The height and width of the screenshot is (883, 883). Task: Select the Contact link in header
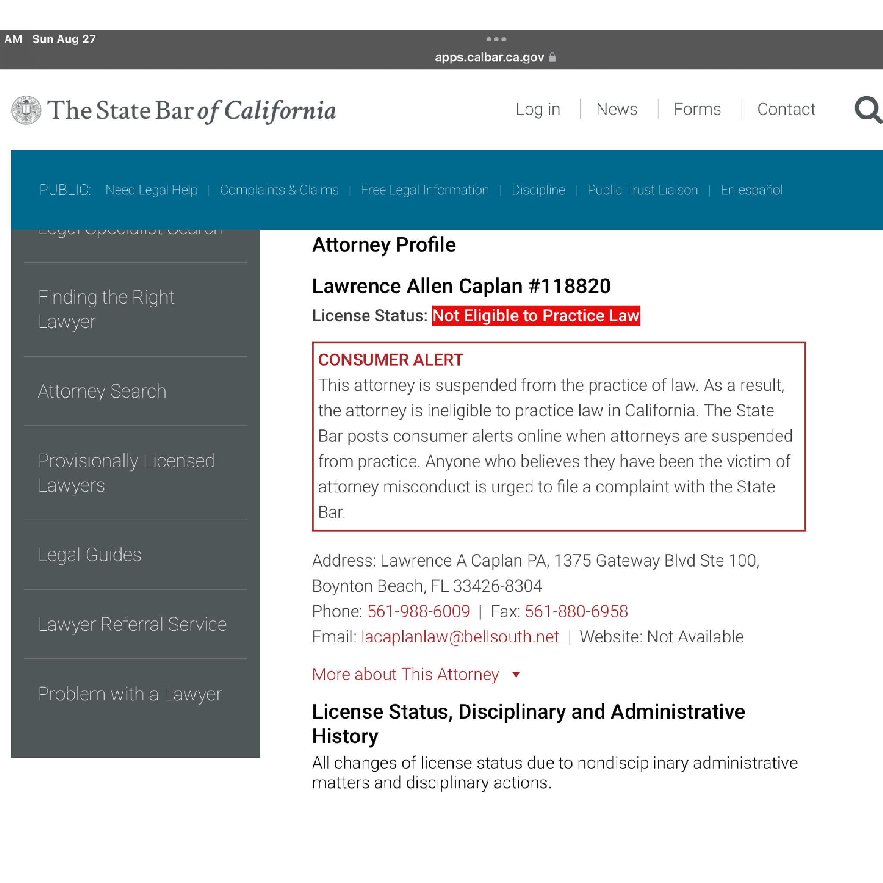[x=786, y=109]
